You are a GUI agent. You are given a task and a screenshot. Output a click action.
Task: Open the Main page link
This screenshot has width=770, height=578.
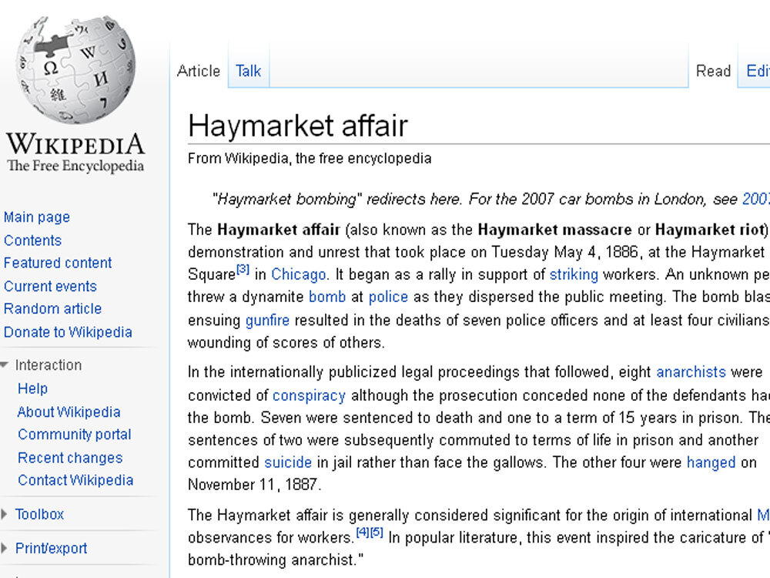(37, 217)
